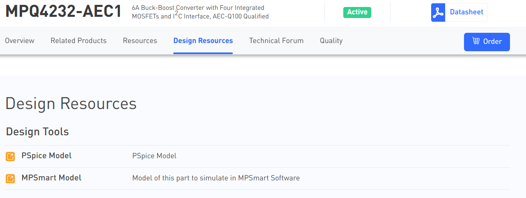Click the MPSmart Software simulation description text

[216, 178]
